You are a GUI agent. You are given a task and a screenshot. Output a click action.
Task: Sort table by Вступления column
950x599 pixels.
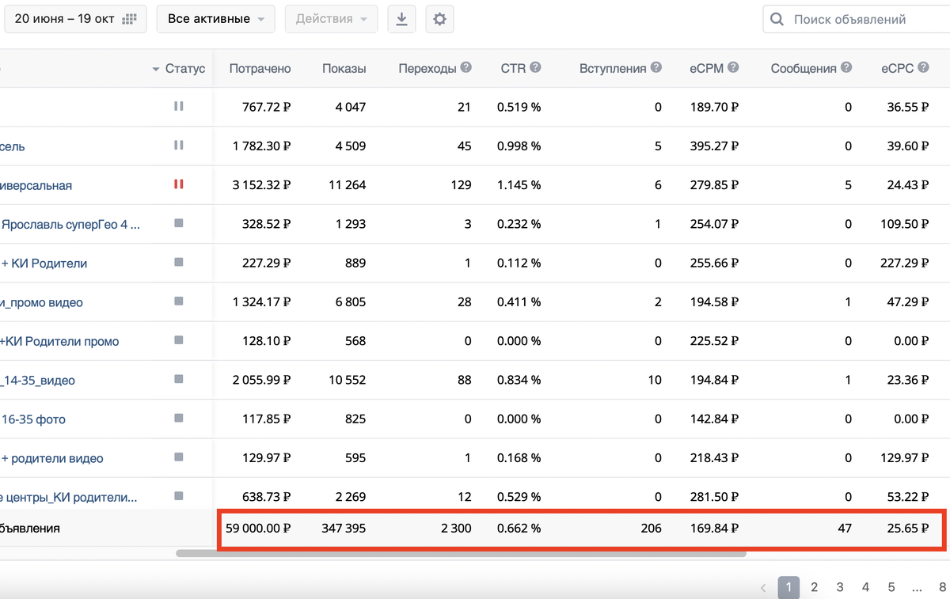tap(613, 69)
